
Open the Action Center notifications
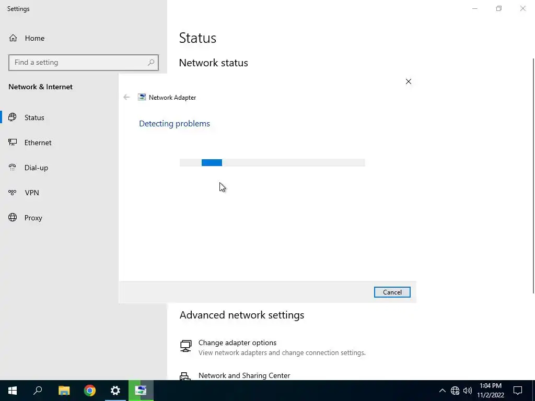[x=518, y=391]
